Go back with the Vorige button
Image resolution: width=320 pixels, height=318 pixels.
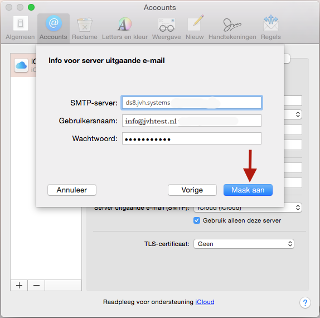pyautogui.click(x=192, y=190)
